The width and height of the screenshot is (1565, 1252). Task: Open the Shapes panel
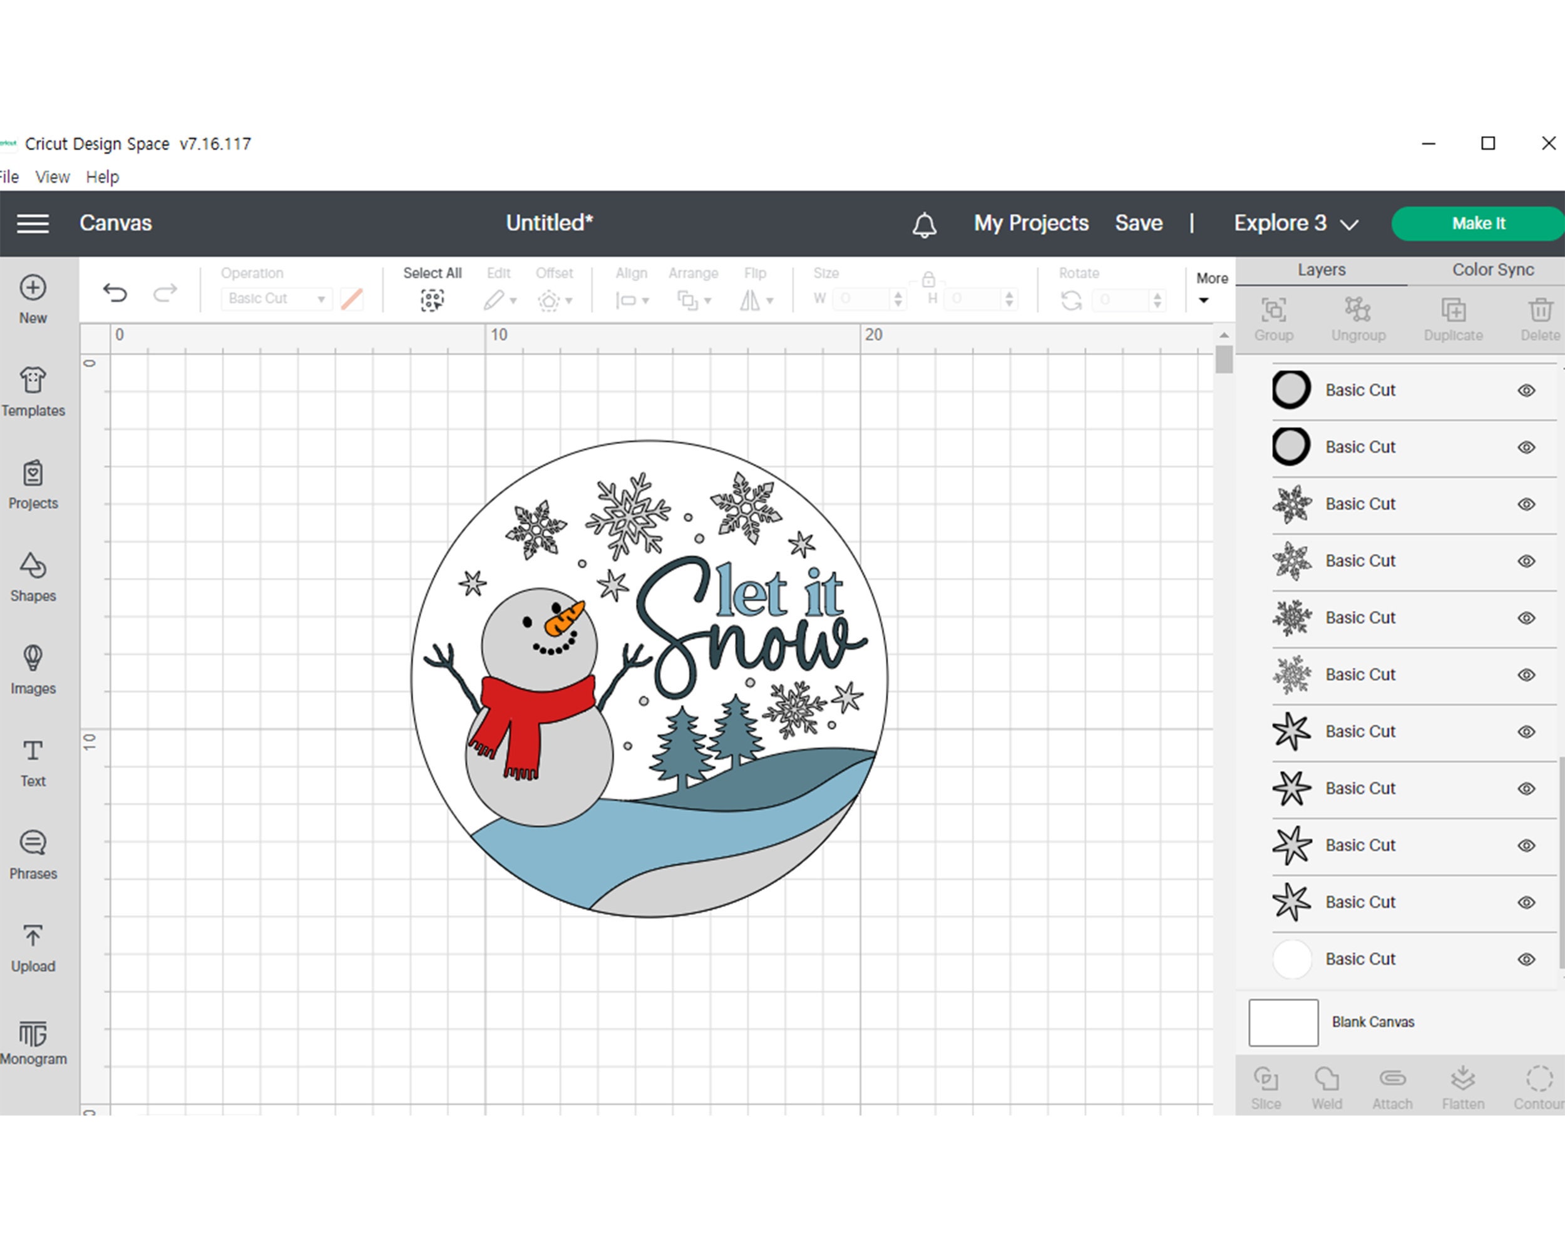coord(33,577)
